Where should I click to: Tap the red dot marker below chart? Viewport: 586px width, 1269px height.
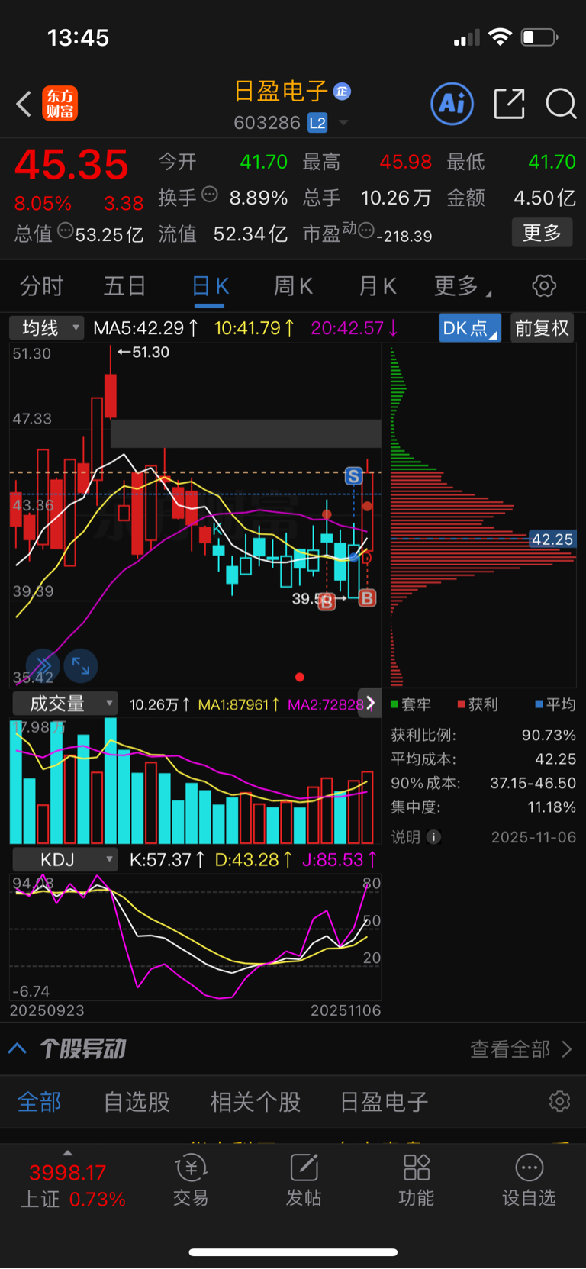point(300,677)
